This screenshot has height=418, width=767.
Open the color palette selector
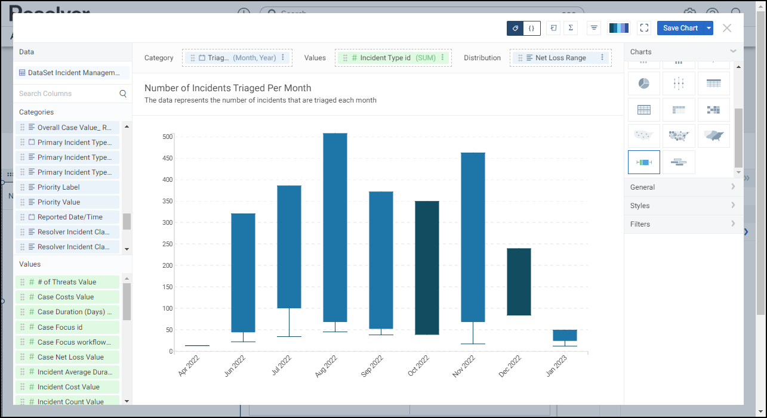618,28
